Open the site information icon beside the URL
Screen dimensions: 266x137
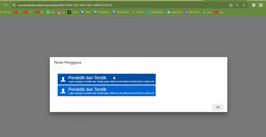[14, 5]
